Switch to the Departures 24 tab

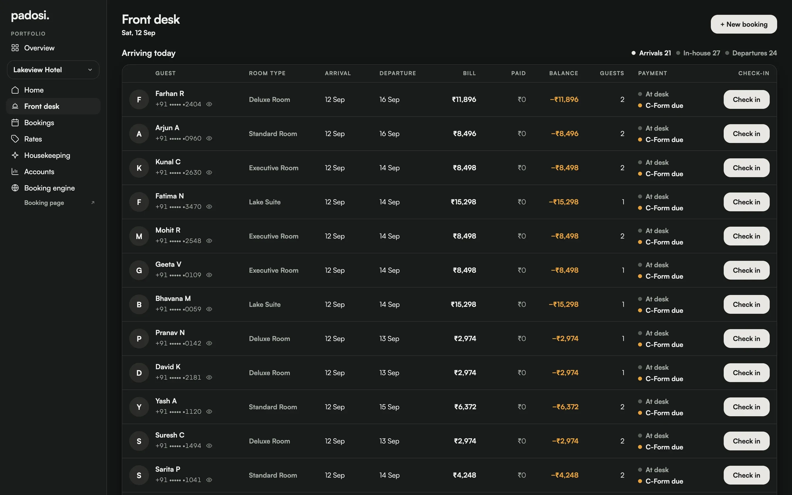click(751, 53)
